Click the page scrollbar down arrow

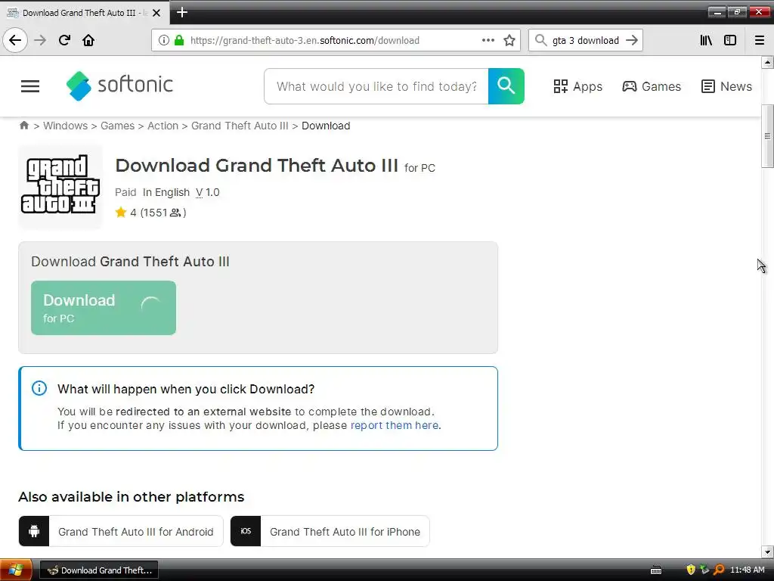[767, 551]
